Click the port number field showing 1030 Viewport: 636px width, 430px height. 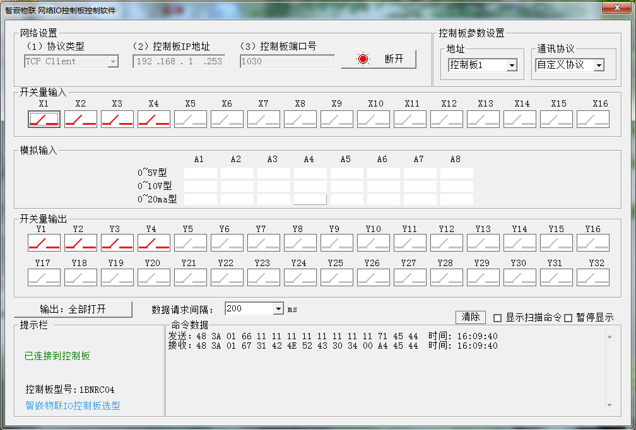[x=287, y=62]
